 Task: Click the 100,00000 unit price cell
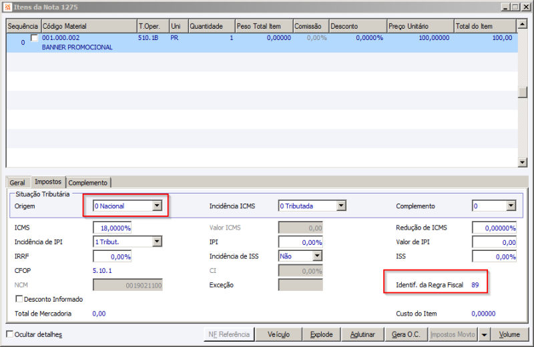[434, 38]
